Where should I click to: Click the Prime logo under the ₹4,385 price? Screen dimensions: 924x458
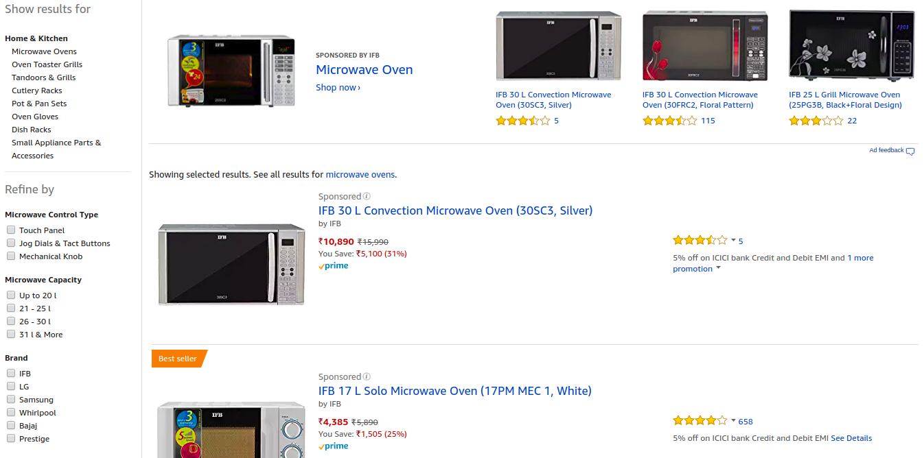334,446
